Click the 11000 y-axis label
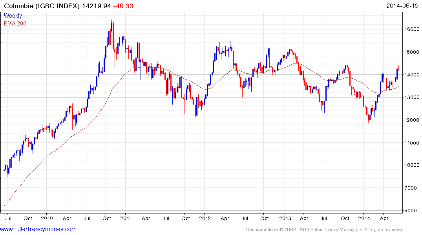The height and width of the screenshot is (235, 422). tap(412, 143)
